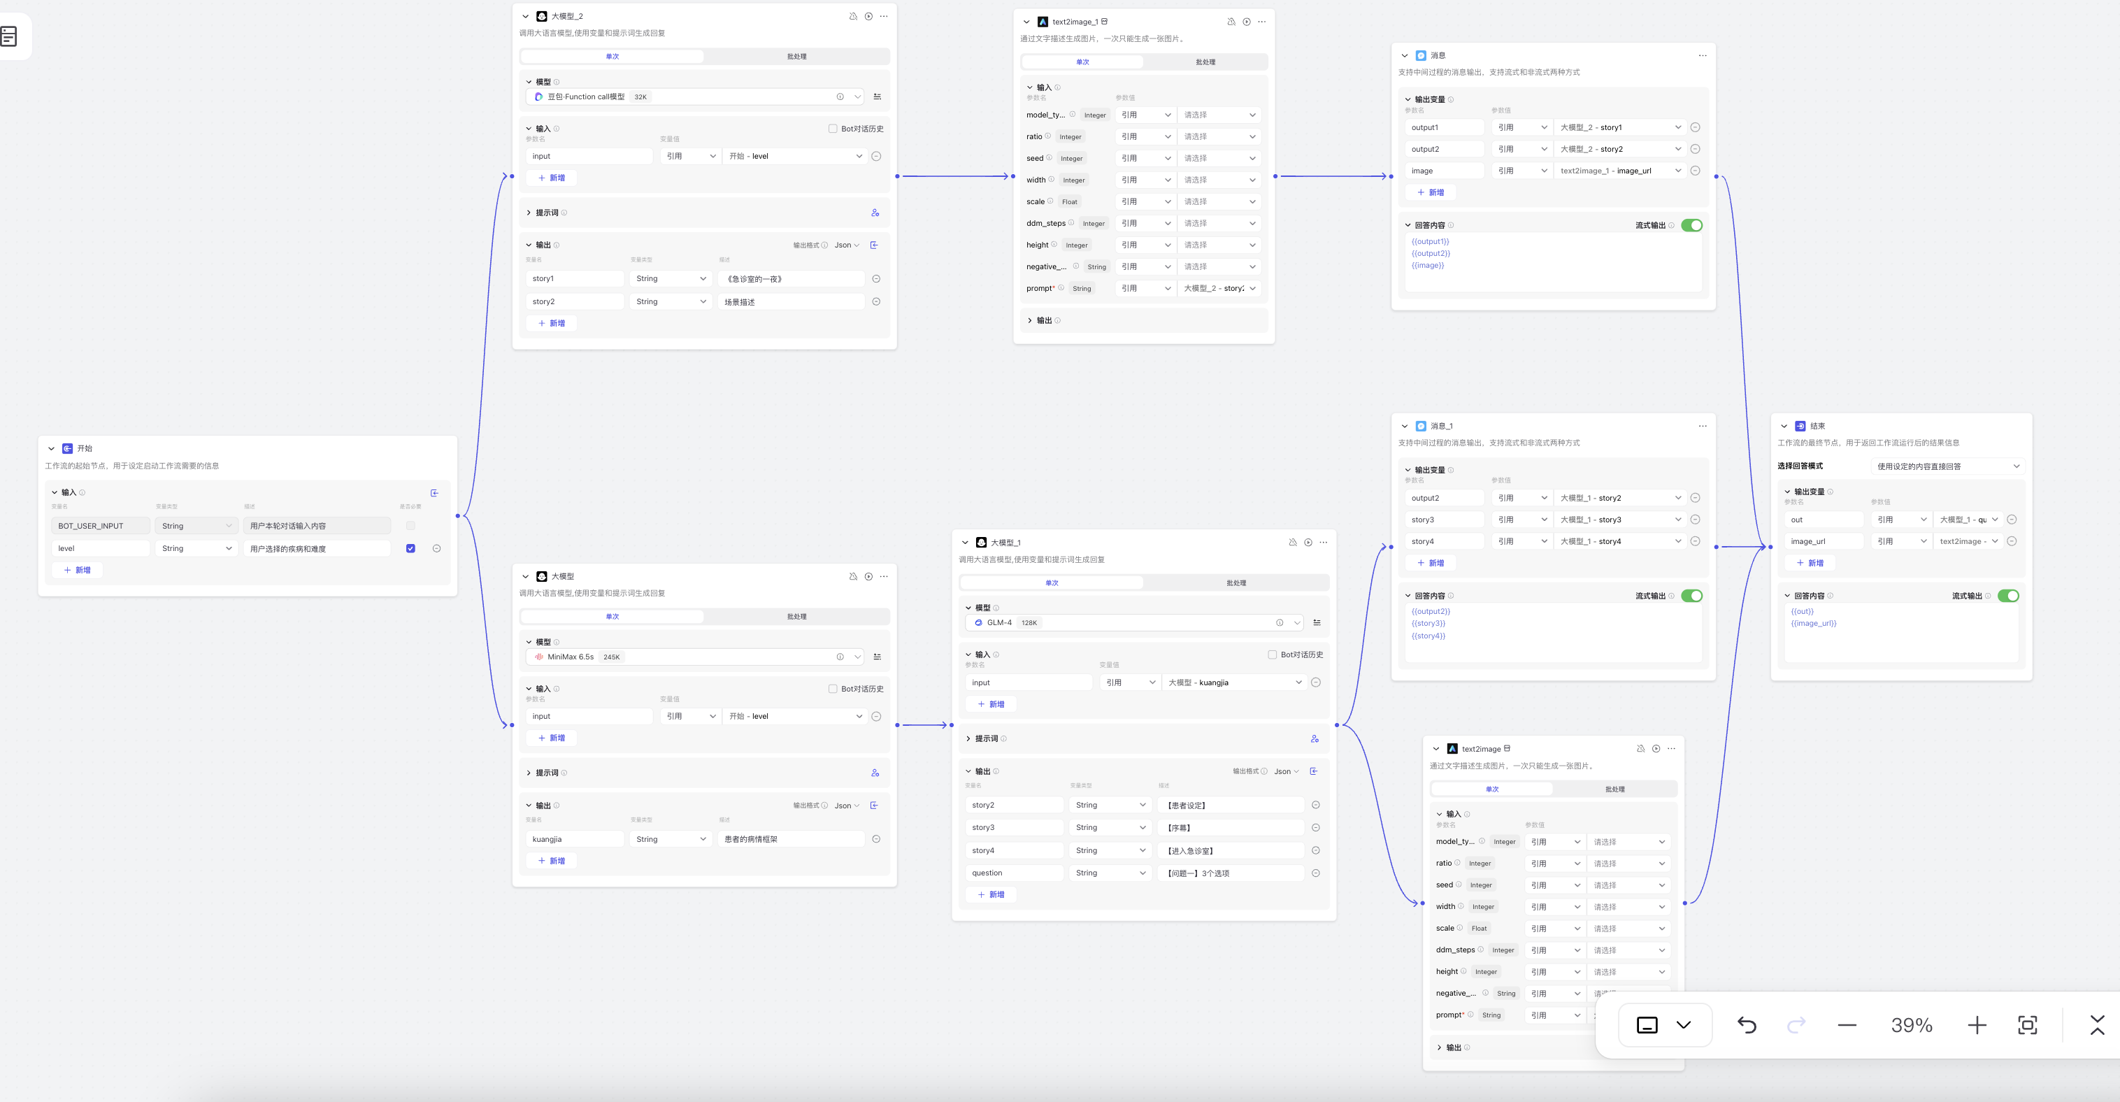This screenshot has width=2120, height=1102.
Task: Open model settings sliders for 豆包 Function call
Action: pyautogui.click(x=878, y=97)
